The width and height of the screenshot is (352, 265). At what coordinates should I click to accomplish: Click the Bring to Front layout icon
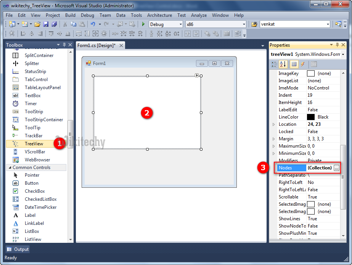(207, 34)
